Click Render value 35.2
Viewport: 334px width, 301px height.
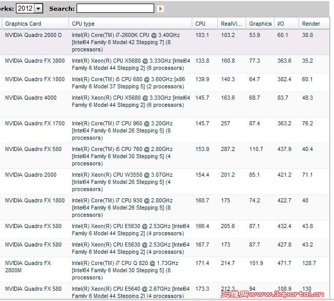click(x=307, y=61)
